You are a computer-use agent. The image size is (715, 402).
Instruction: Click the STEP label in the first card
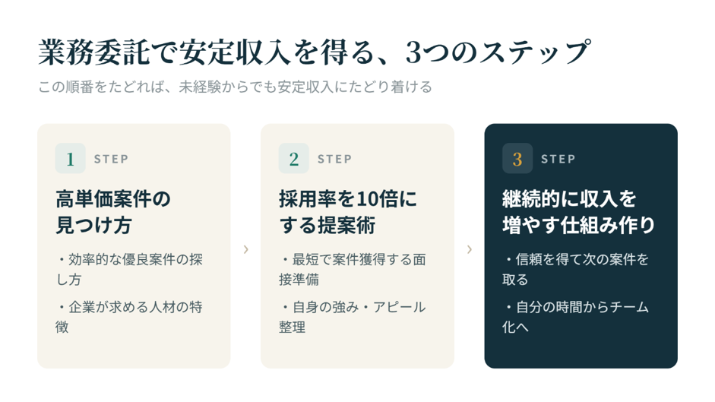pyautogui.click(x=111, y=159)
